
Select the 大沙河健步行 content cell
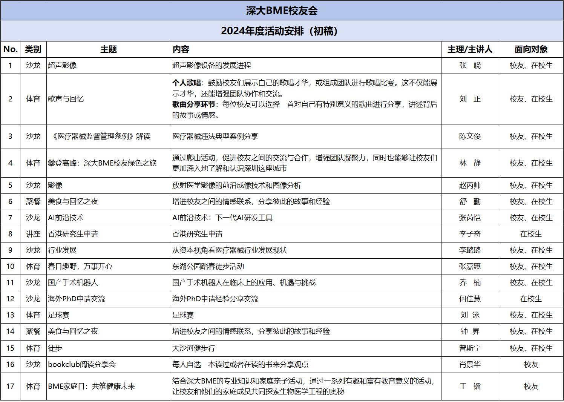306,348
